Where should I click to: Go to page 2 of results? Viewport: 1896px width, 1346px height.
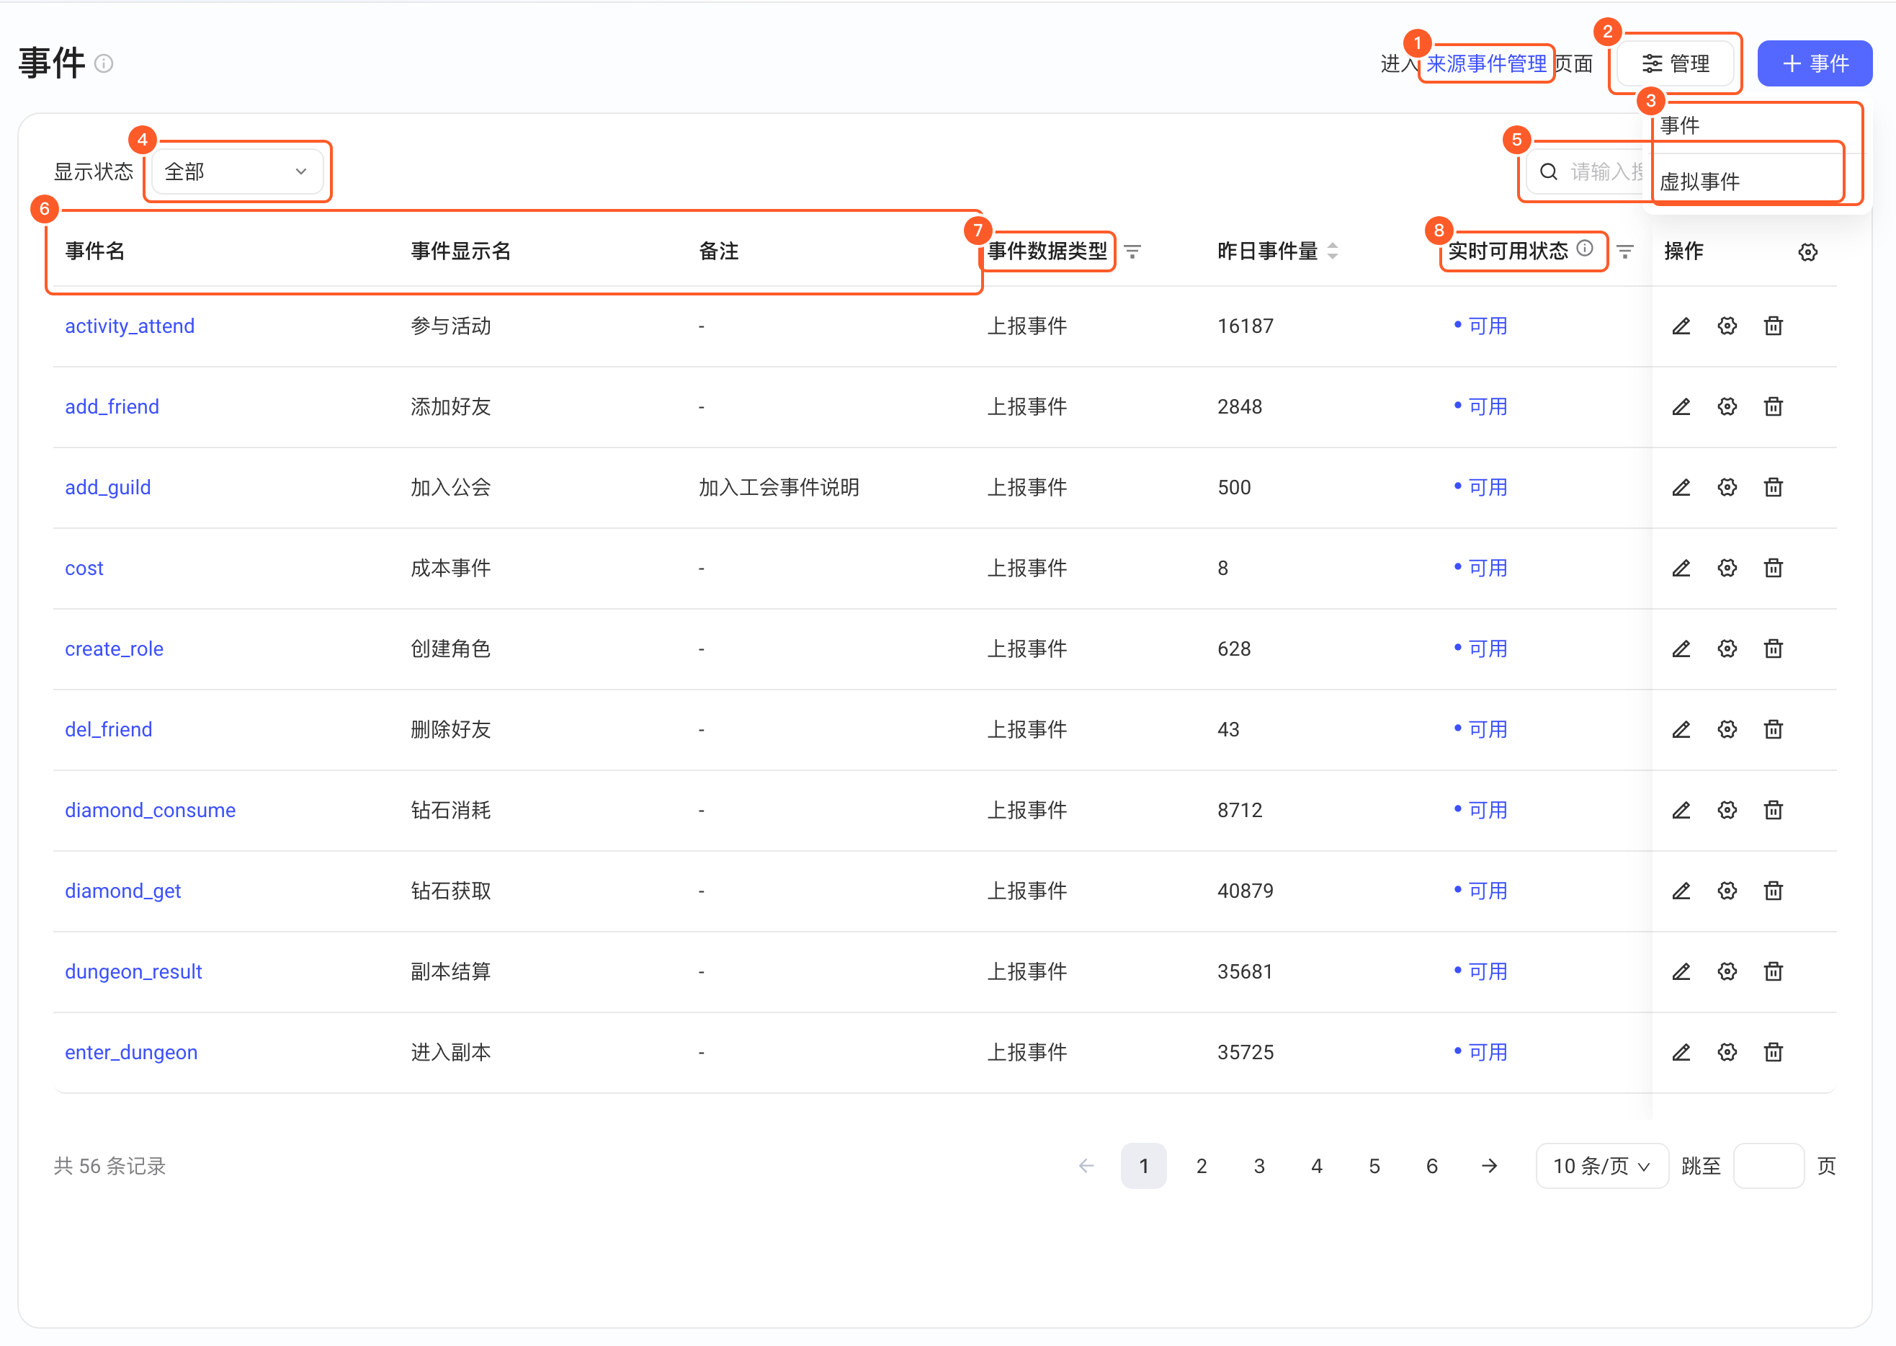coord(1202,1165)
